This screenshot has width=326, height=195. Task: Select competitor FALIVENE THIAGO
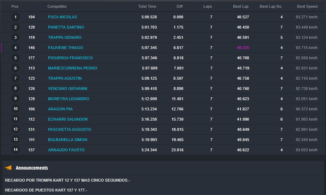click(x=66, y=48)
